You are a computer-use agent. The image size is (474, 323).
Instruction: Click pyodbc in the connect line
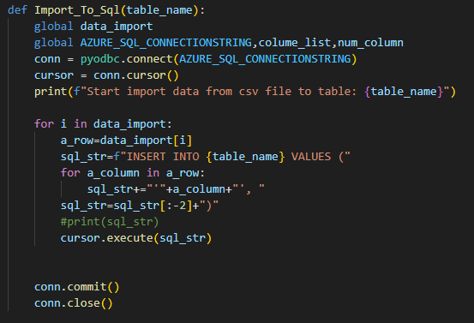point(100,59)
